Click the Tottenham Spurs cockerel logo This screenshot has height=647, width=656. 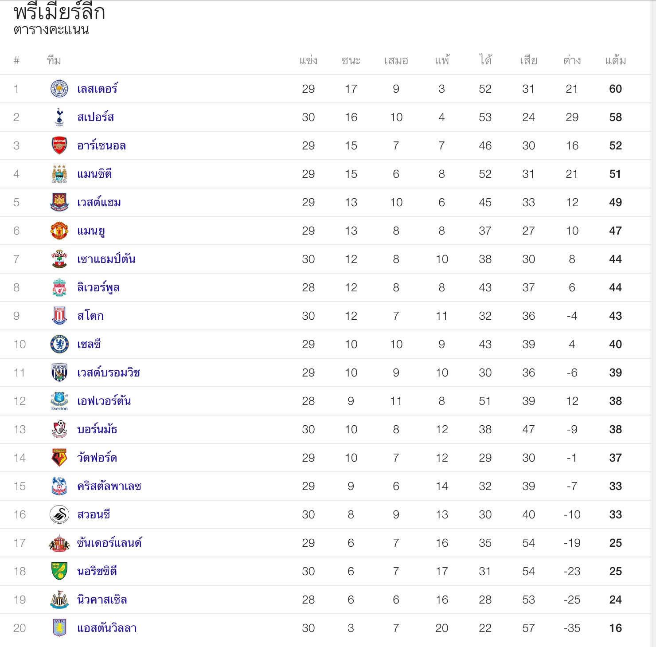click(x=59, y=117)
